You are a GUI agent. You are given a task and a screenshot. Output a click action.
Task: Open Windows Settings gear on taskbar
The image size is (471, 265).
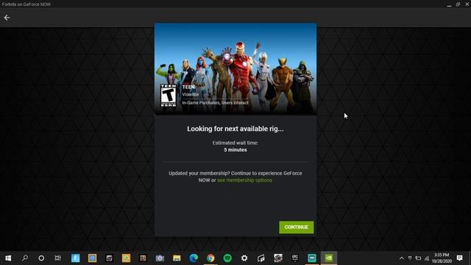pos(244,258)
